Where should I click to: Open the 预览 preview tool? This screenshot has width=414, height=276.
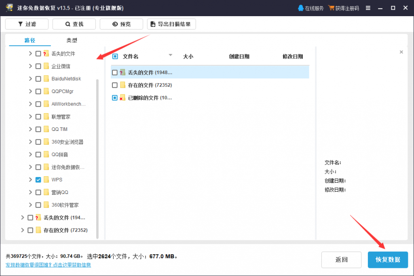pyautogui.click(x=121, y=24)
